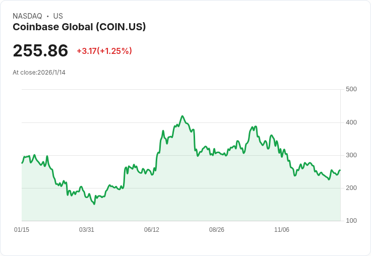Click the 100 price axis label

point(351,221)
